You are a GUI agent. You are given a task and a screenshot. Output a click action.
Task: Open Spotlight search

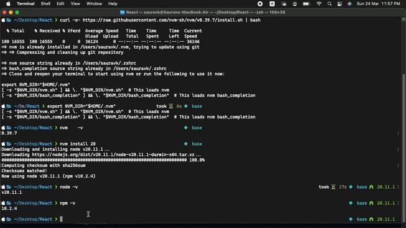[329, 4]
